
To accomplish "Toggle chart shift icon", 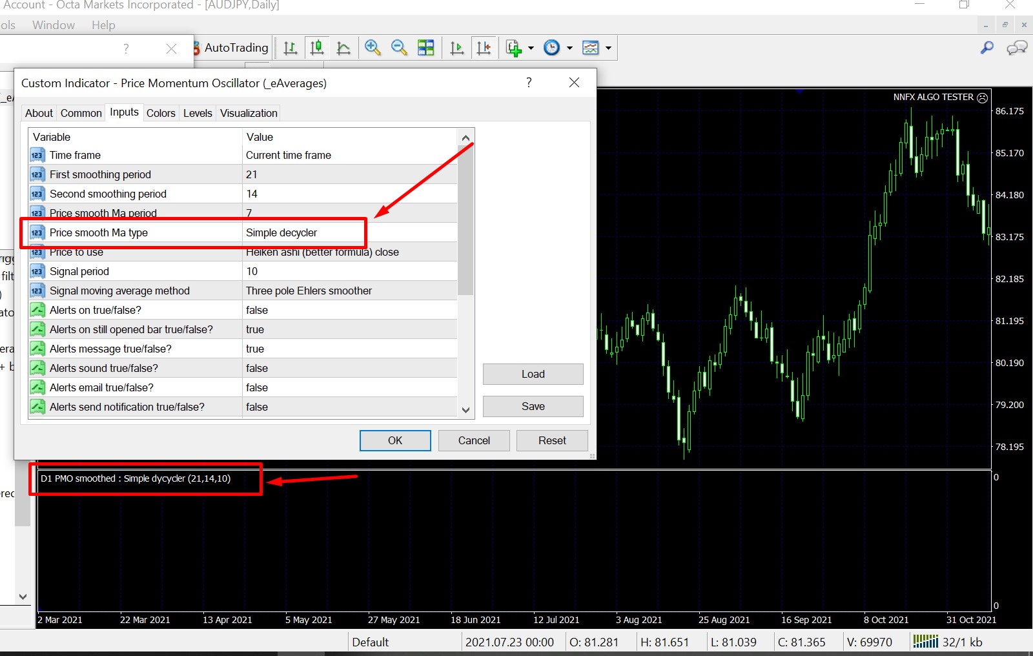I will click(x=484, y=48).
